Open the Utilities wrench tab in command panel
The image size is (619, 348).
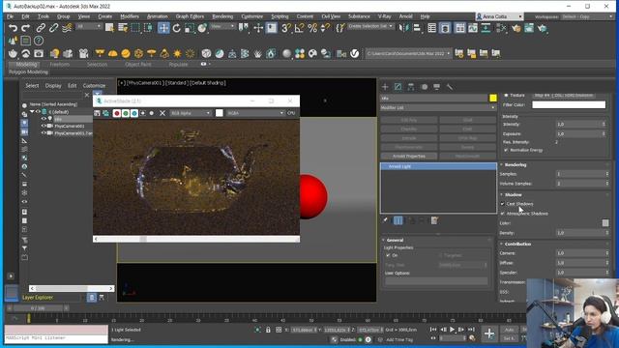click(449, 87)
